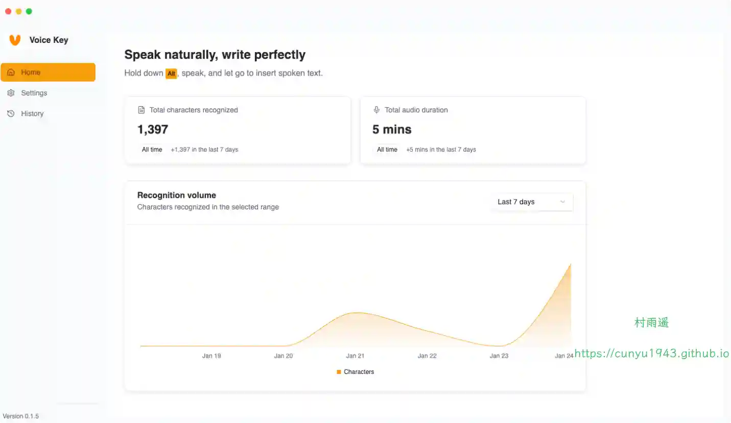The width and height of the screenshot is (731, 423).
Task: Click the orange Characters legend square
Action: (x=339, y=372)
